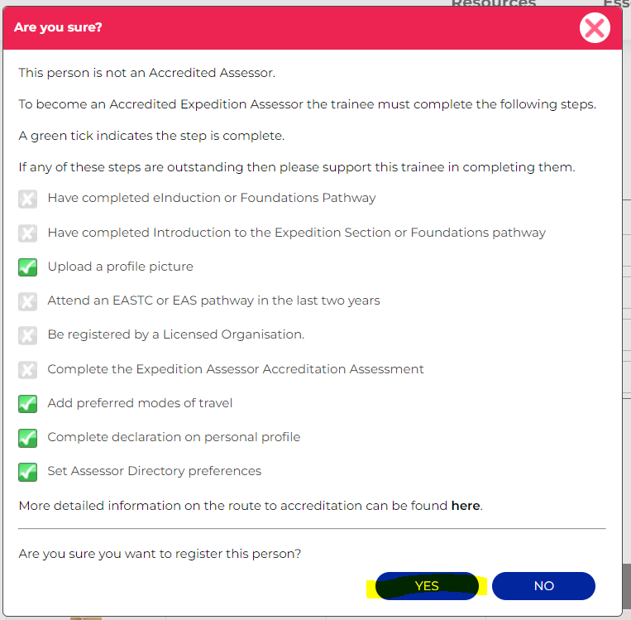Click the eInduction step grey cross icon

click(28, 199)
